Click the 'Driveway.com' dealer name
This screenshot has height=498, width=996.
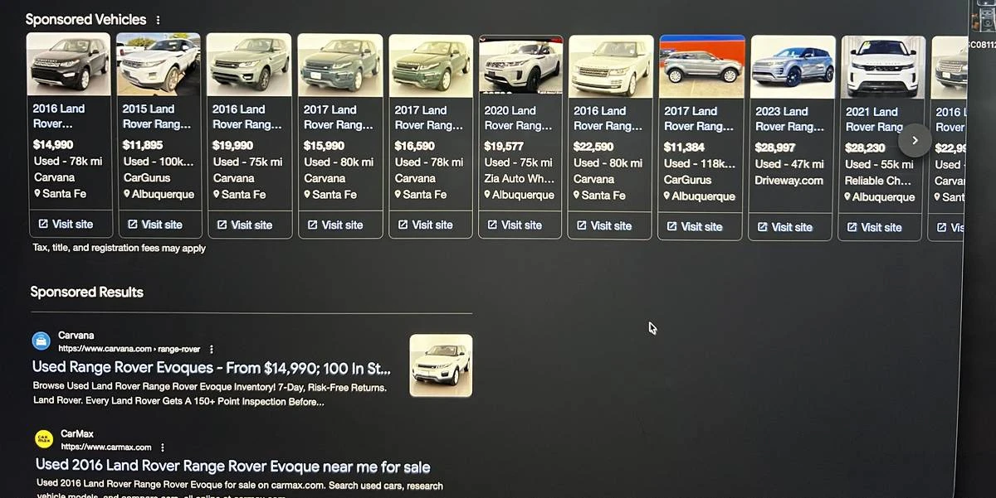[x=789, y=180]
